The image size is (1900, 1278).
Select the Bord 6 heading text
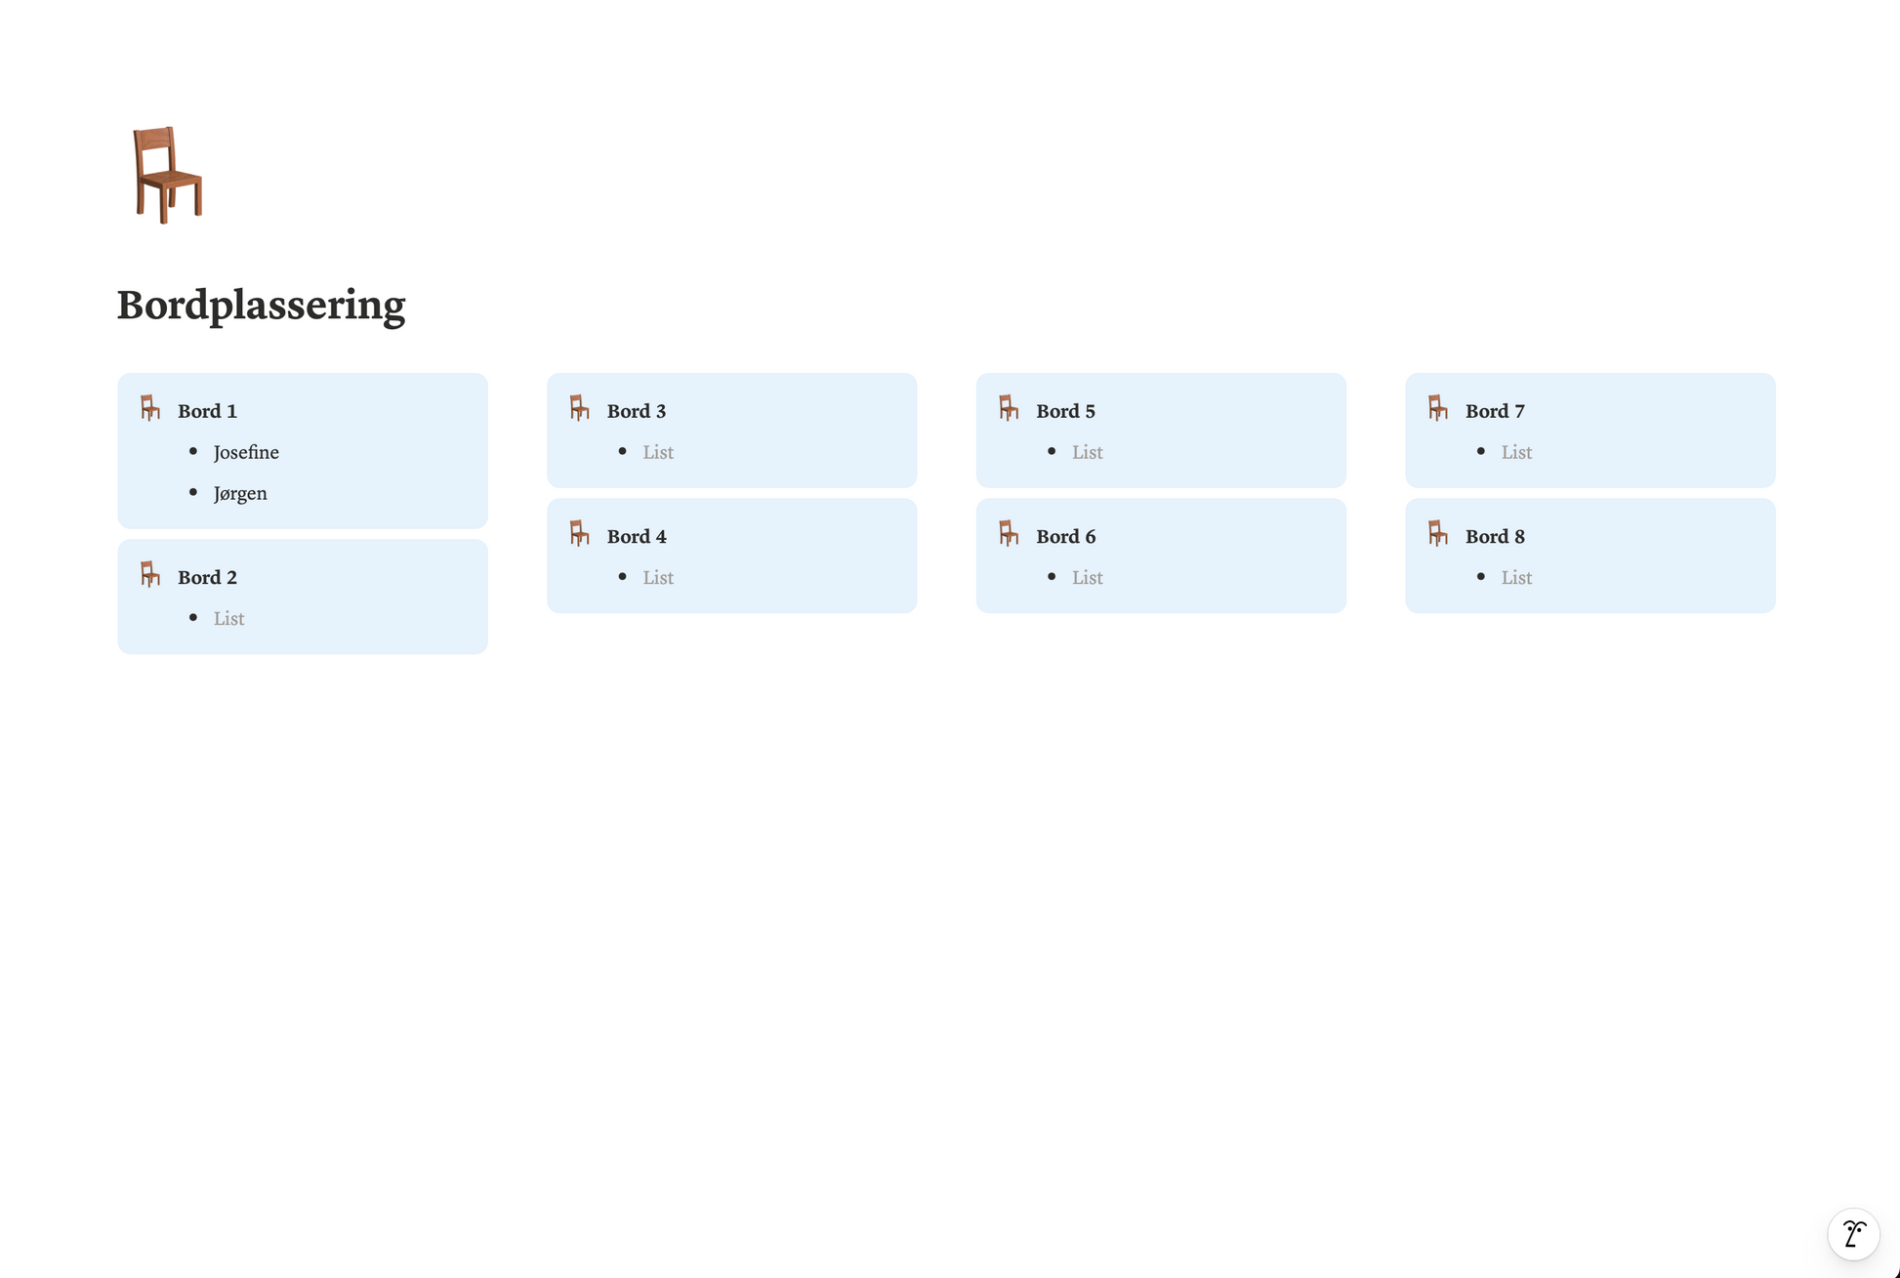tap(1065, 536)
